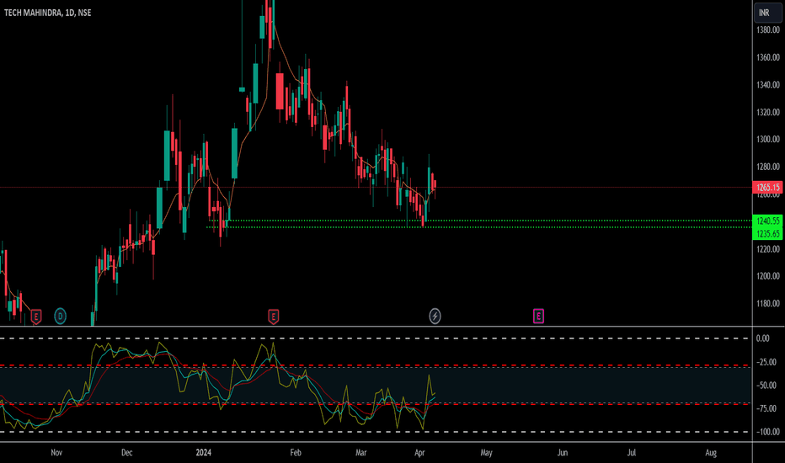Click the Jul label on time axis

coord(632,453)
